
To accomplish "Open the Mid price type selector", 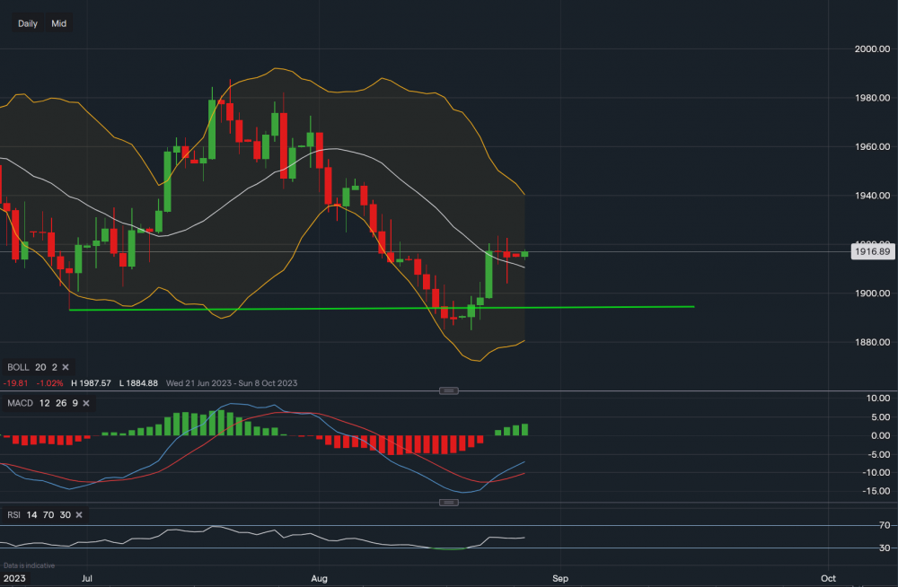I will pyautogui.click(x=59, y=23).
